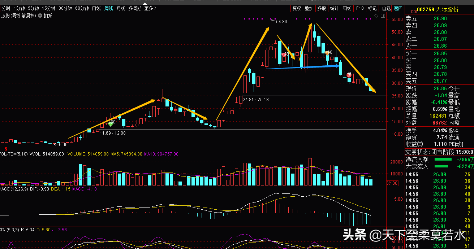
Task: Click the 净资 value 7.74
Action: click(x=441, y=137)
